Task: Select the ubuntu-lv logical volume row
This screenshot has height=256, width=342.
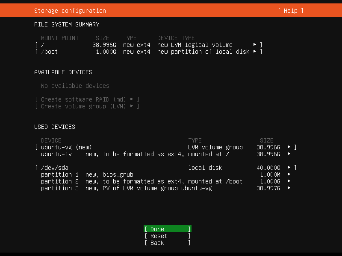Action: [166, 154]
